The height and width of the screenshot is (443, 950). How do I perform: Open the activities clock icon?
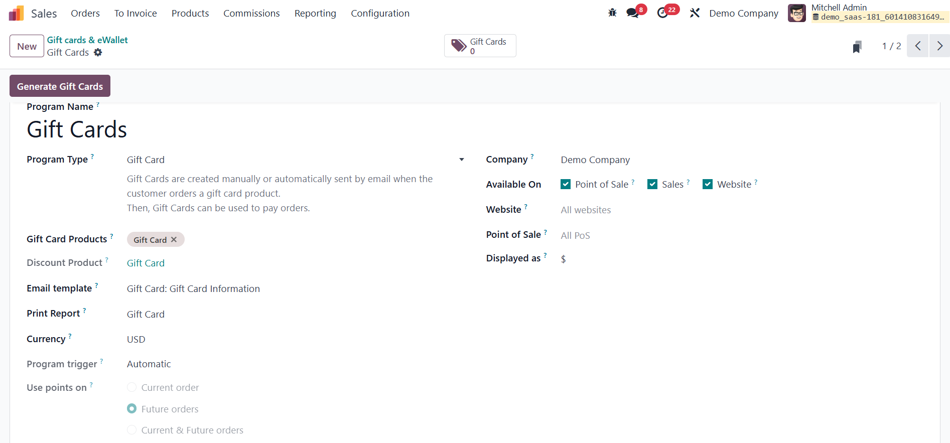663,13
